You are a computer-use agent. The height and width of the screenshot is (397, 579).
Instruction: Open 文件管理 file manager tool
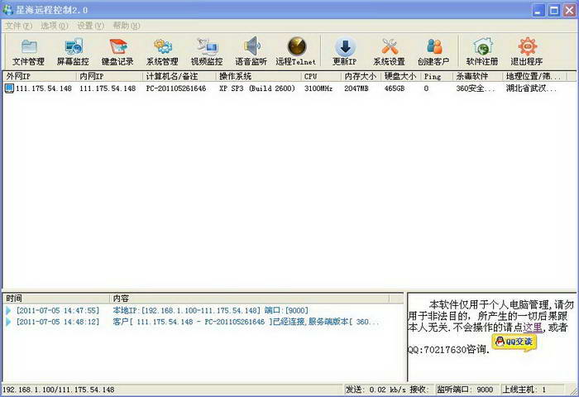[29, 51]
